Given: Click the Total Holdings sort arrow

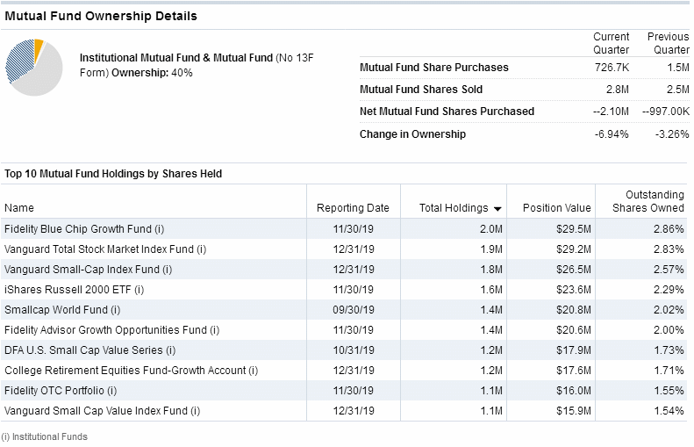Looking at the screenshot, I should point(497,209).
